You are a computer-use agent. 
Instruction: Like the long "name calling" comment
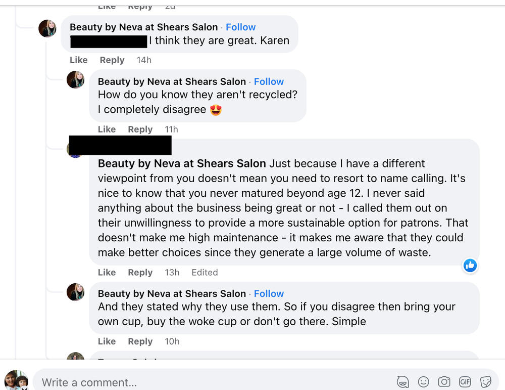pos(107,272)
